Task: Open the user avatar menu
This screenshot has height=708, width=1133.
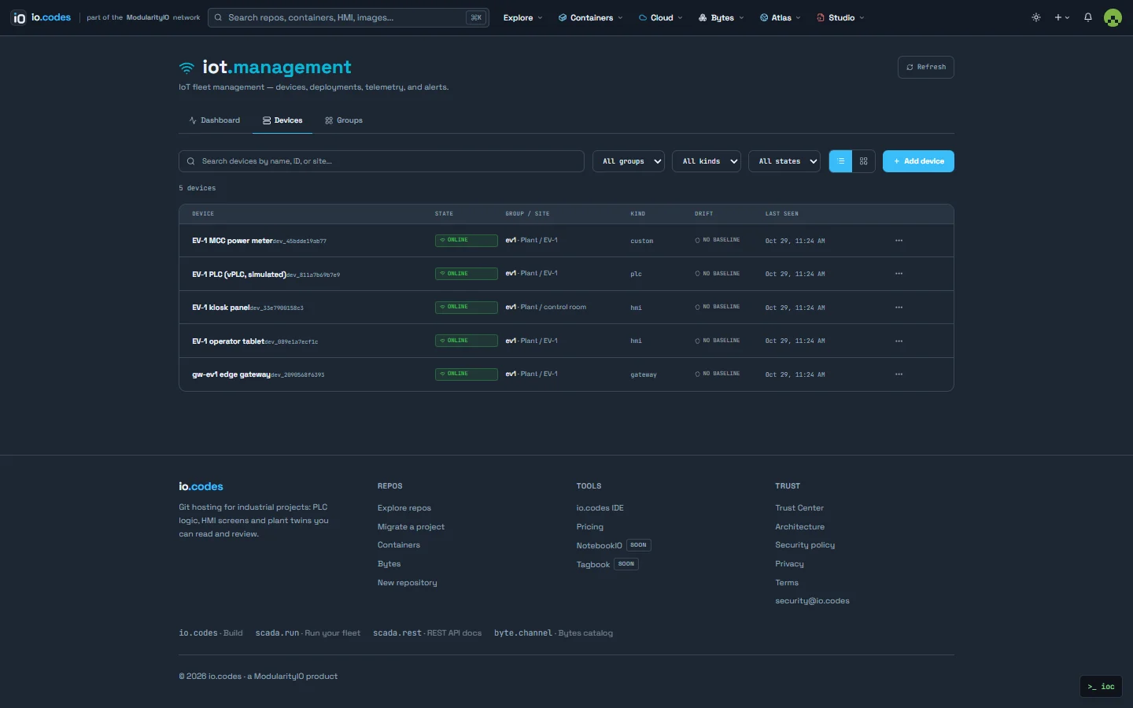Action: (1113, 17)
